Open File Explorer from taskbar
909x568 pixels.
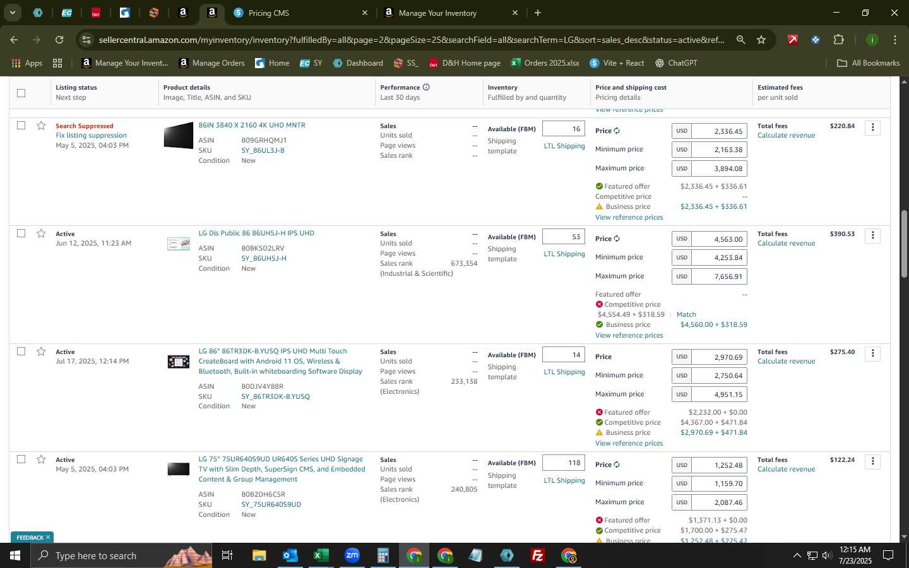point(259,555)
